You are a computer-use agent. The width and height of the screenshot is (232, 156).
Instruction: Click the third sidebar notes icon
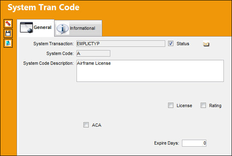pos(8,43)
